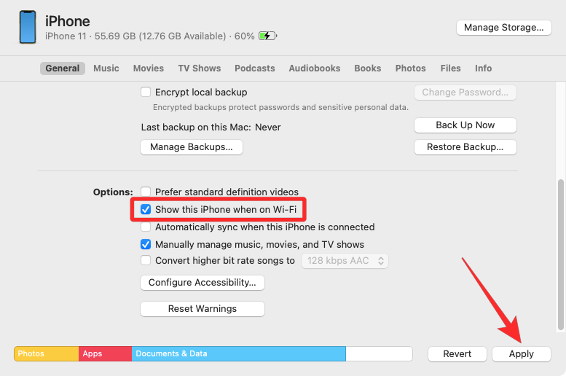This screenshot has width=566, height=376.
Task: Open the 128 kbps AAC bitrate dropdown
Action: click(345, 261)
